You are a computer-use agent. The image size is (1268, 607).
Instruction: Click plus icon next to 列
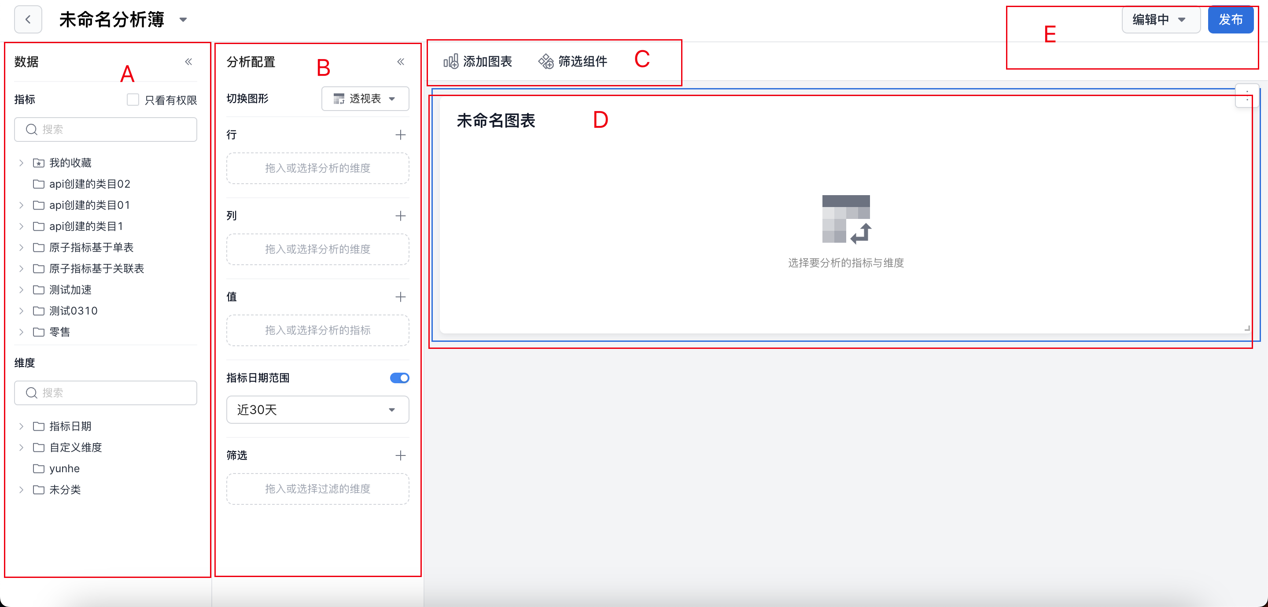(400, 216)
